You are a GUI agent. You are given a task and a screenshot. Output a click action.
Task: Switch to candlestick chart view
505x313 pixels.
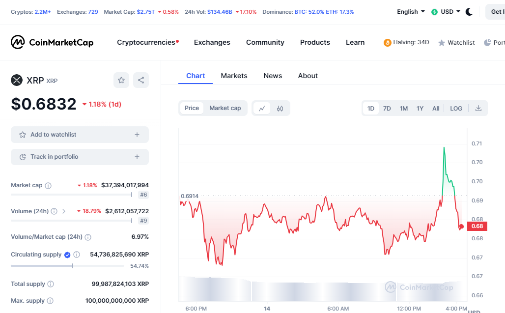[x=280, y=108]
